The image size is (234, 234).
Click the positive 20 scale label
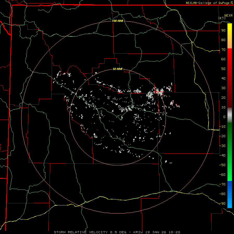(x=223, y=98)
